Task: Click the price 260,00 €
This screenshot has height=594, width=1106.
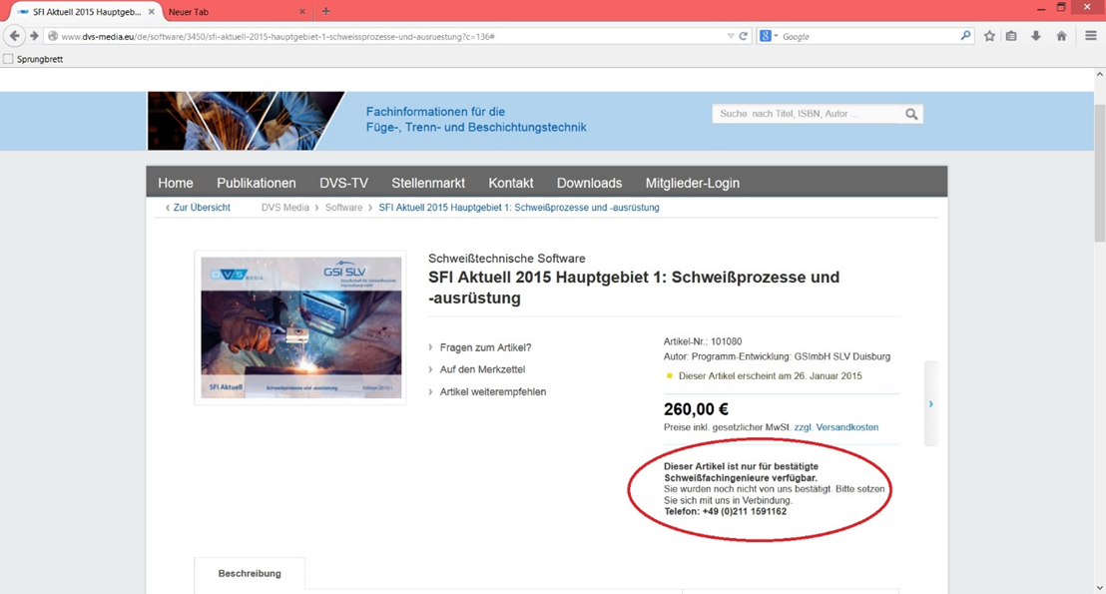Action: click(x=696, y=409)
